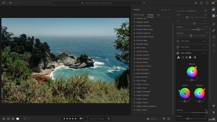Click the share export icon

coord(201,3)
